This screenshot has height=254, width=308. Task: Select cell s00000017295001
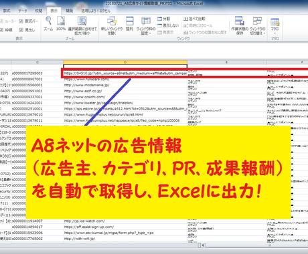pos(37,73)
